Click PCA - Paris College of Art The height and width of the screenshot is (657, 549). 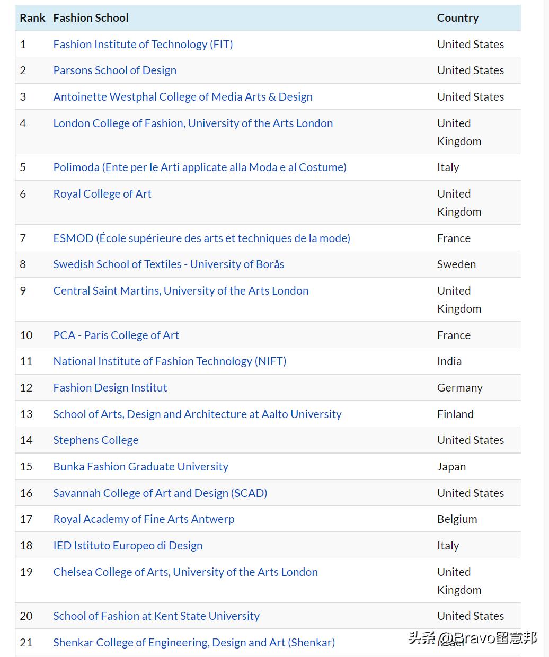(116, 335)
